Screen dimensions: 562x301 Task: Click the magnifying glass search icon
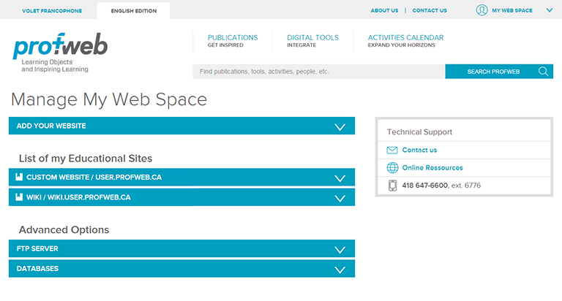[x=544, y=71]
